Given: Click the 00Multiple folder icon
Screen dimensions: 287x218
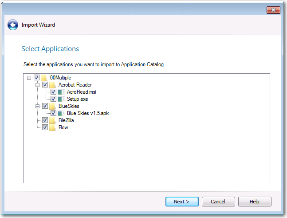Looking at the screenshot, I should pos(44,78).
